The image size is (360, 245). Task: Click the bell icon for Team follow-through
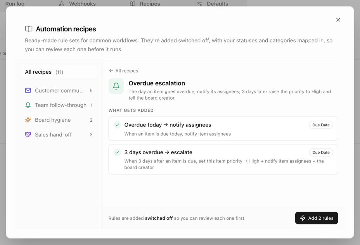pyautogui.click(x=28, y=105)
